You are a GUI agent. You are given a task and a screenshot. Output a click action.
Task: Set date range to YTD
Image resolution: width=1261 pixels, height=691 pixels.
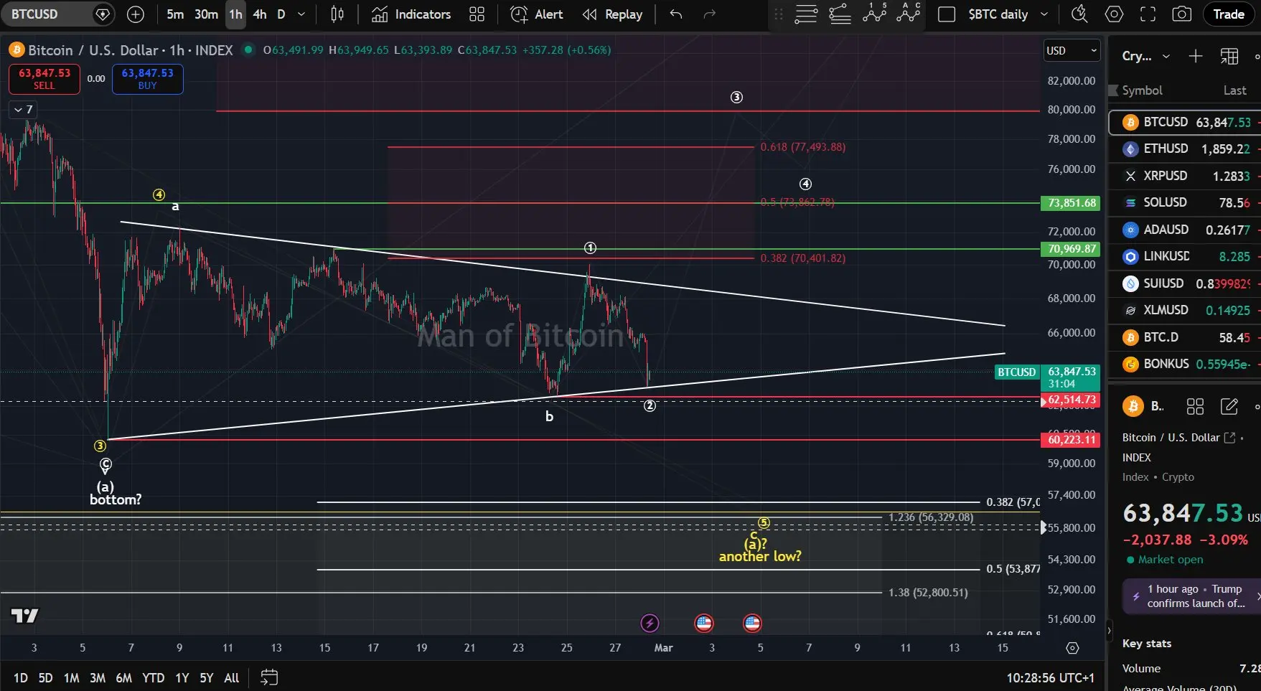153,678
